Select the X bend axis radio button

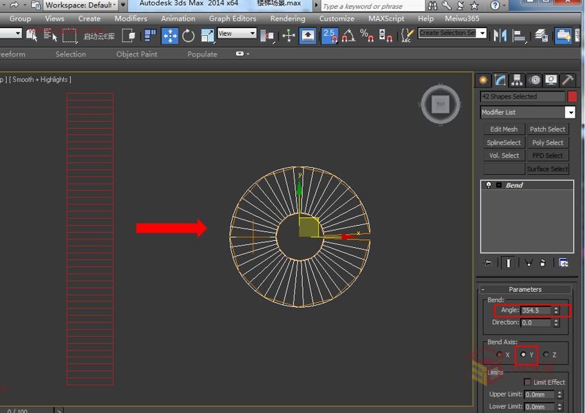coord(500,354)
